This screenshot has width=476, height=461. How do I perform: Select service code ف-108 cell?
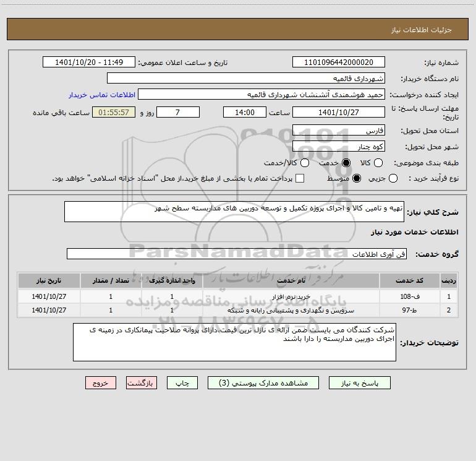[409, 296]
